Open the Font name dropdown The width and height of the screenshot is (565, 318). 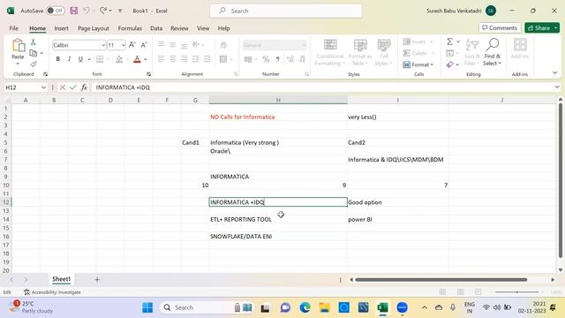(103, 45)
